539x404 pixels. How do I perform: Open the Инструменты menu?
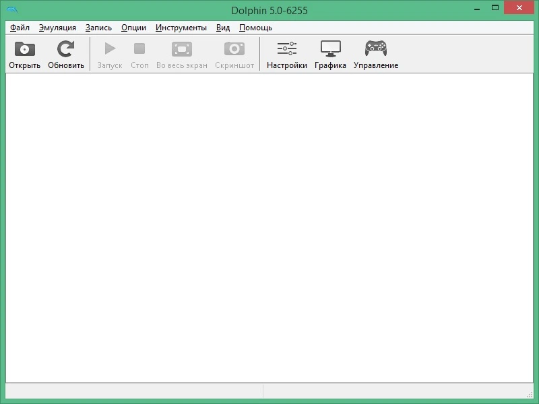(181, 28)
